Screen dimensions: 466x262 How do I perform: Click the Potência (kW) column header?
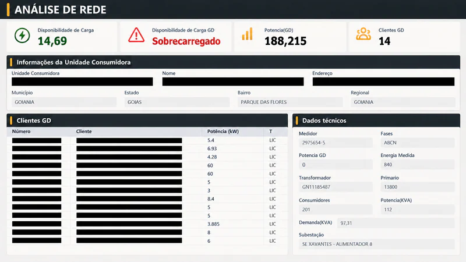tap(223, 132)
